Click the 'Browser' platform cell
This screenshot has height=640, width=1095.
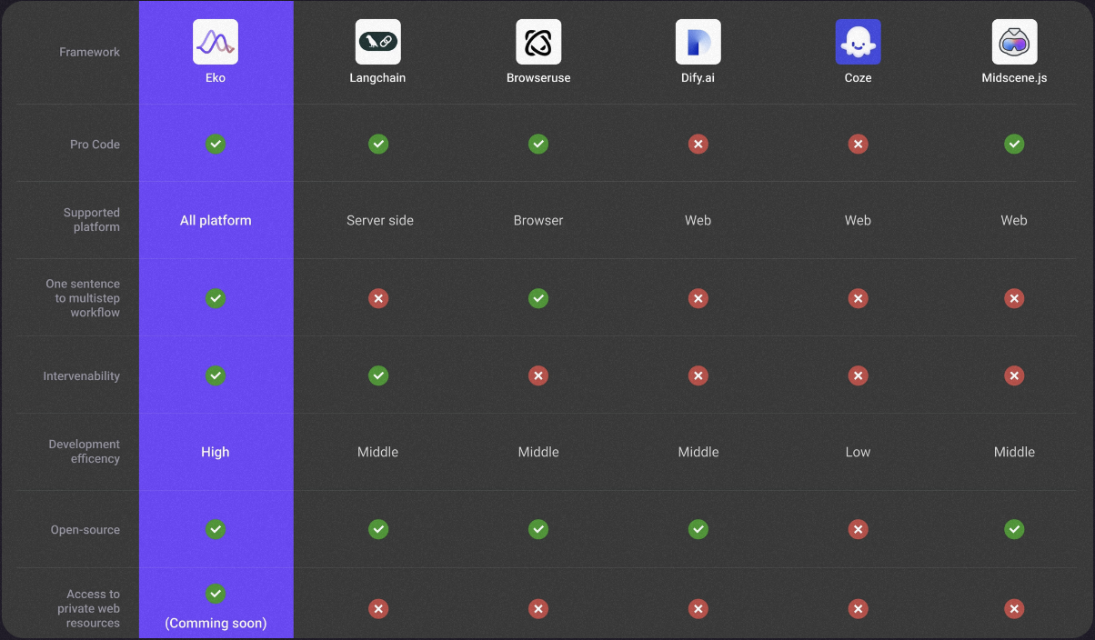click(x=538, y=220)
